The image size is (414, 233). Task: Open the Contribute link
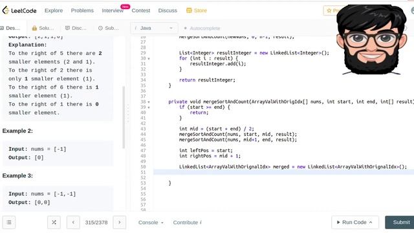pos(187,223)
